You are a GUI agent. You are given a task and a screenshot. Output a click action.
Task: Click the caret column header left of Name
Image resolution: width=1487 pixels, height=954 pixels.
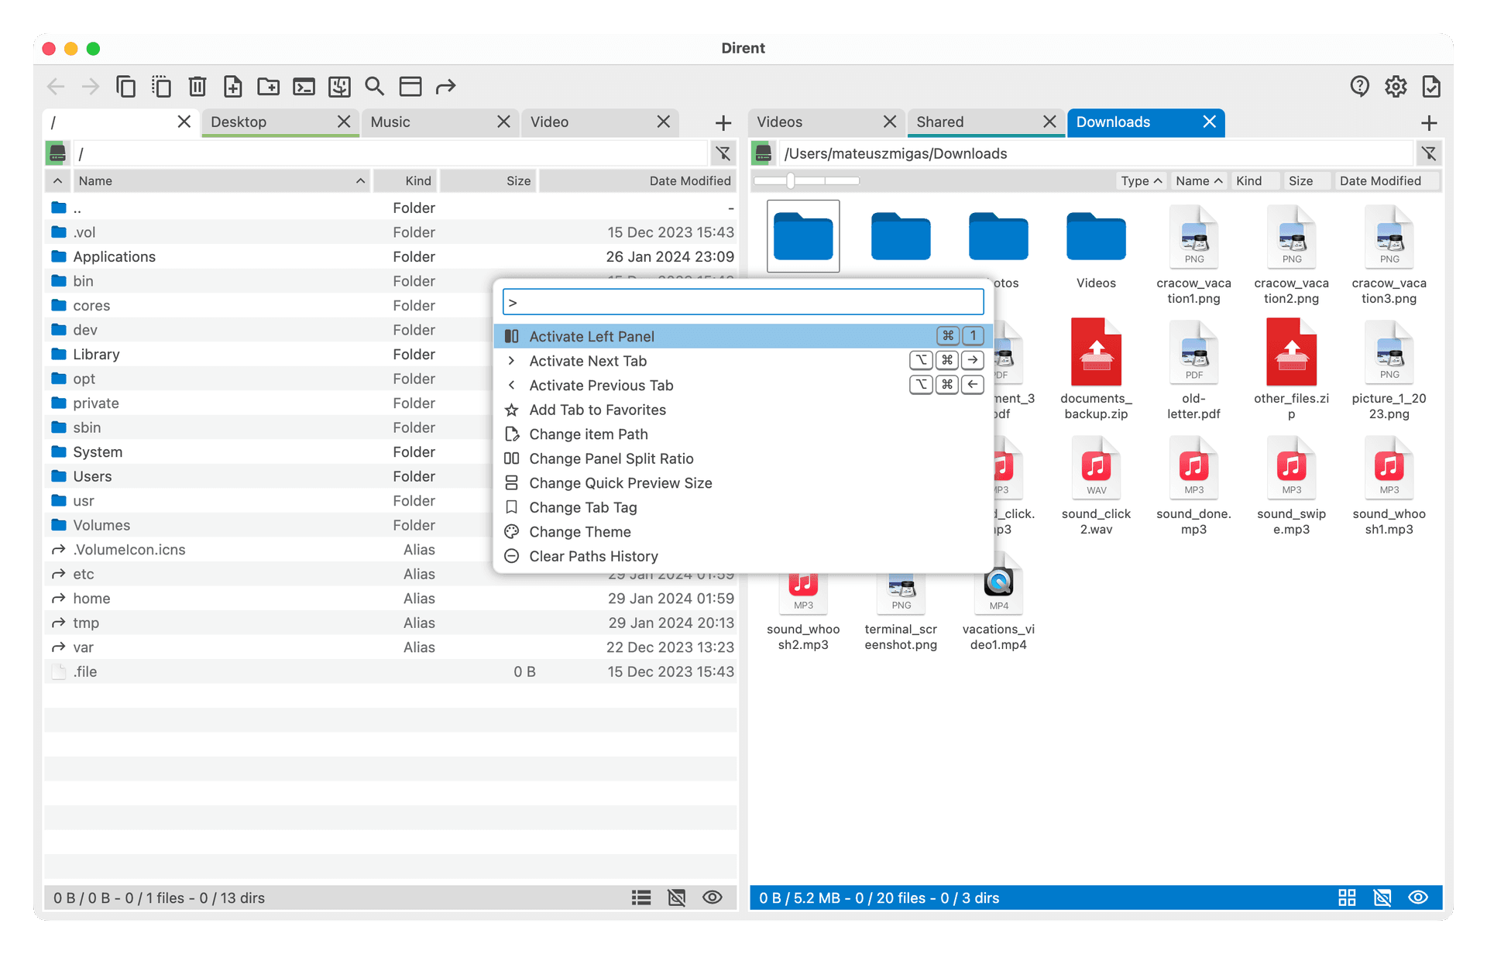(57, 180)
